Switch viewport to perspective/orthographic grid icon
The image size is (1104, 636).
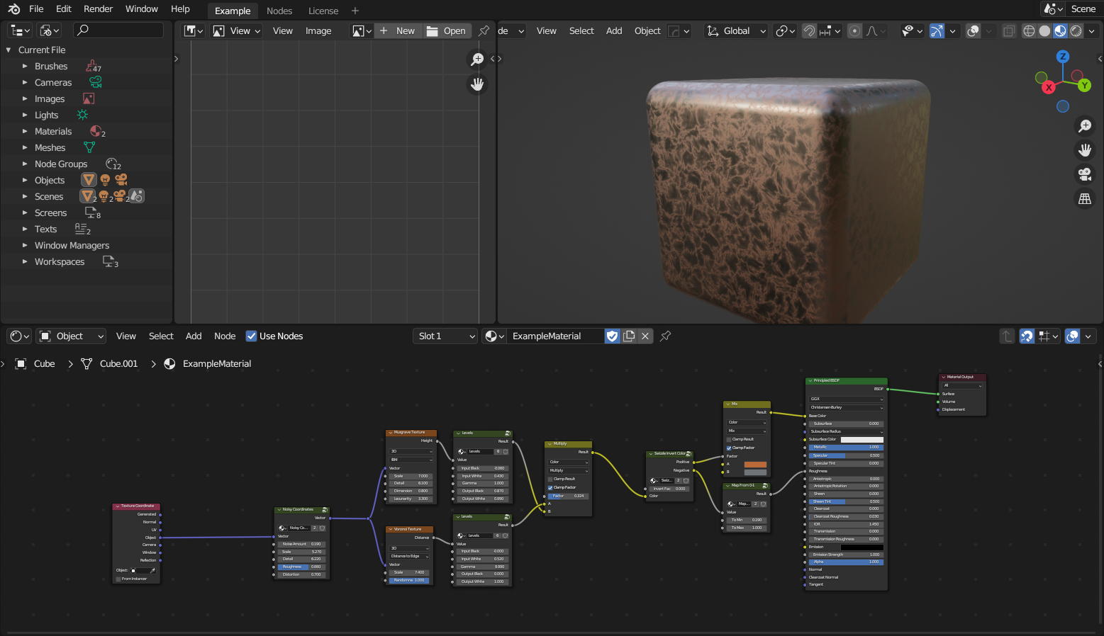coord(1085,199)
